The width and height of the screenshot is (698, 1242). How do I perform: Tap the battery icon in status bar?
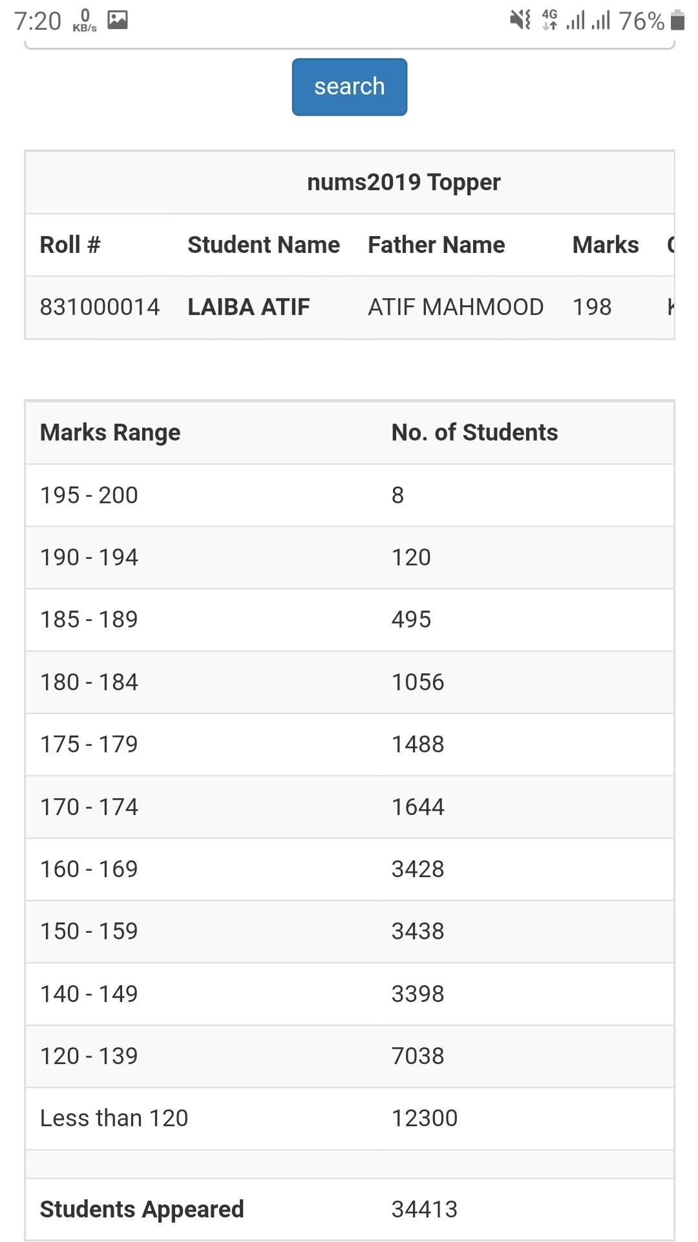tap(677, 20)
